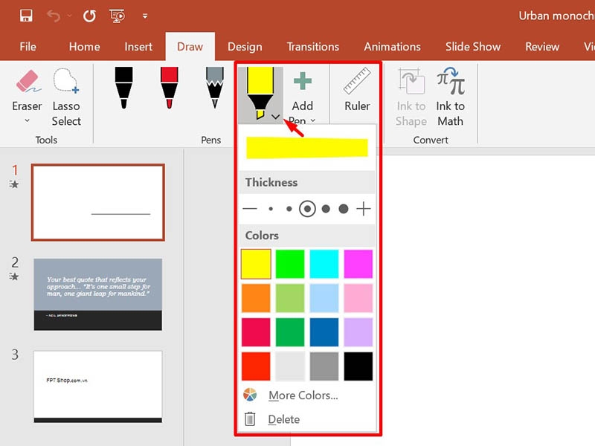The width and height of the screenshot is (595, 446).
Task: Select the fourth thickness dot
Action: 326,209
